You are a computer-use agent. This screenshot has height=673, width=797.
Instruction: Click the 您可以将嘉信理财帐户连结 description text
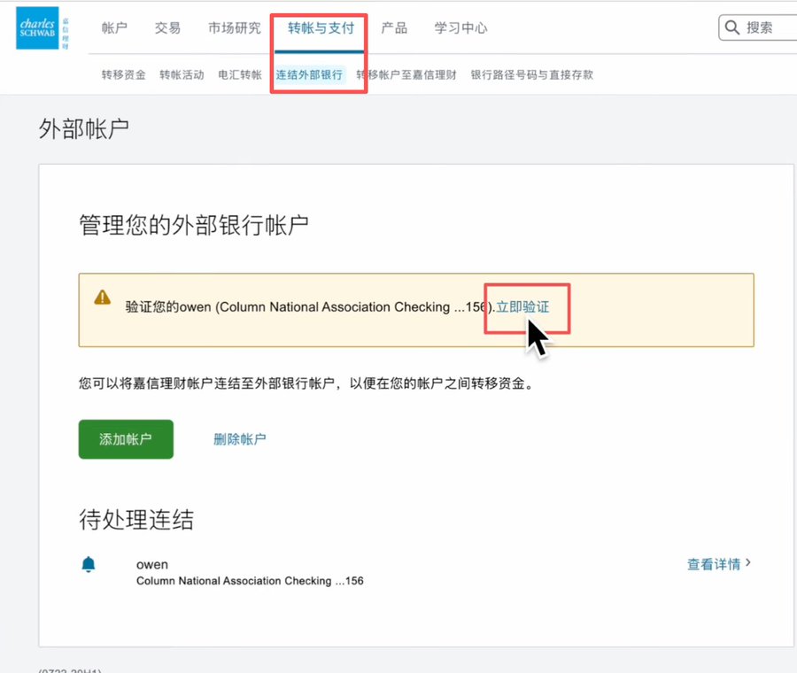[x=306, y=383]
